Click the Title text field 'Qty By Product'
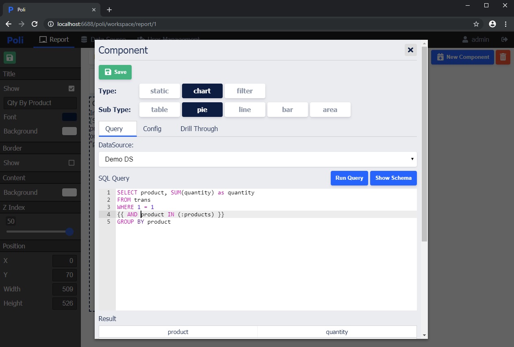The width and height of the screenshot is (514, 347). (40, 103)
